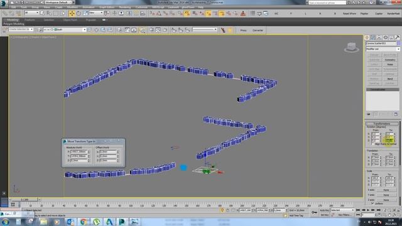This screenshot has height=226, width=402.
Task: Click Configure Modifier Sets icon
Action: tap(396, 114)
